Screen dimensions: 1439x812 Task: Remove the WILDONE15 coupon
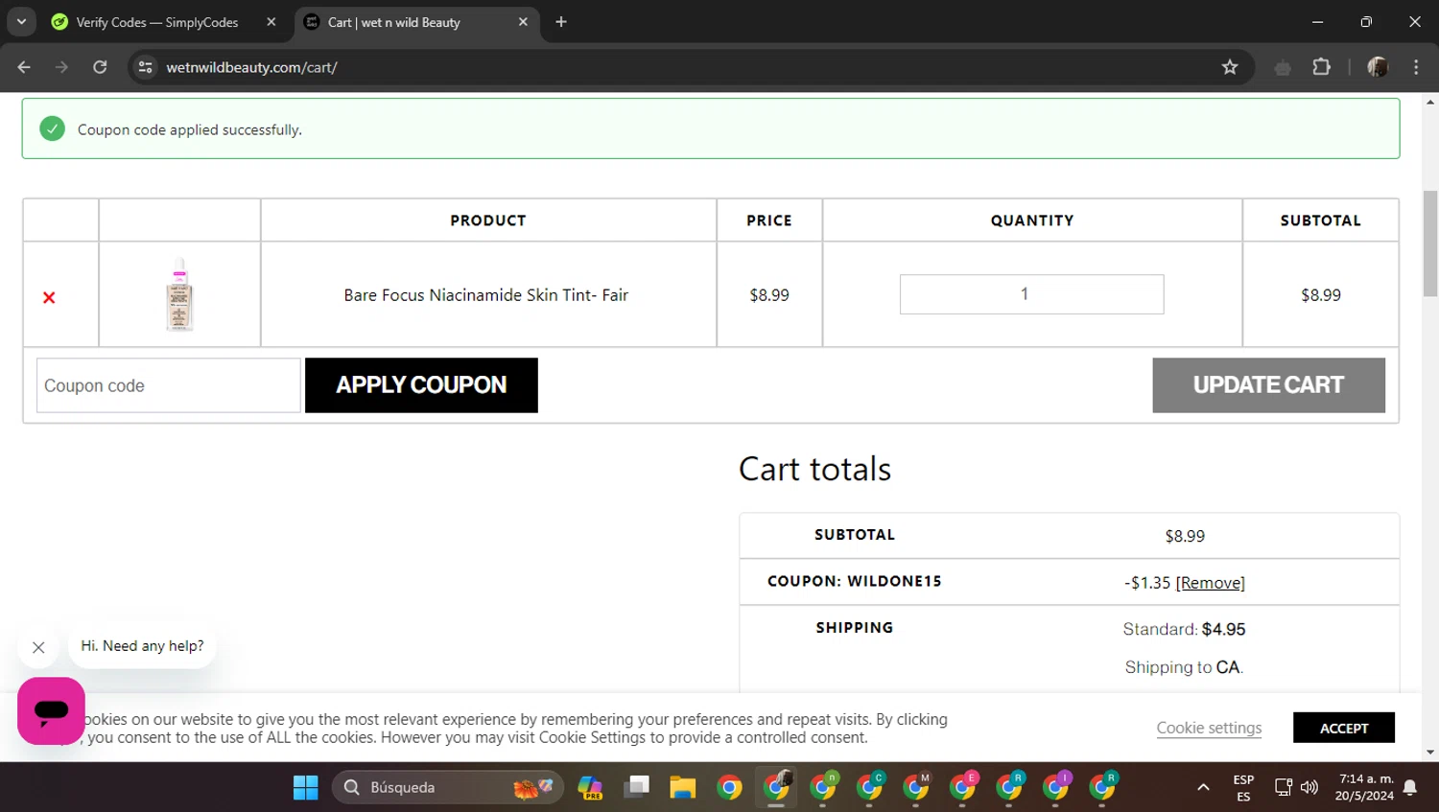1210,583
